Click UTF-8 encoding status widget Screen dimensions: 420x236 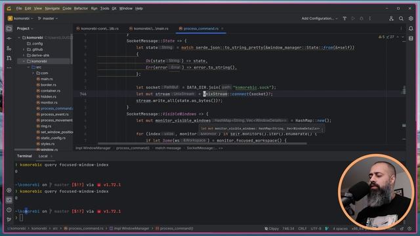(x=316, y=229)
